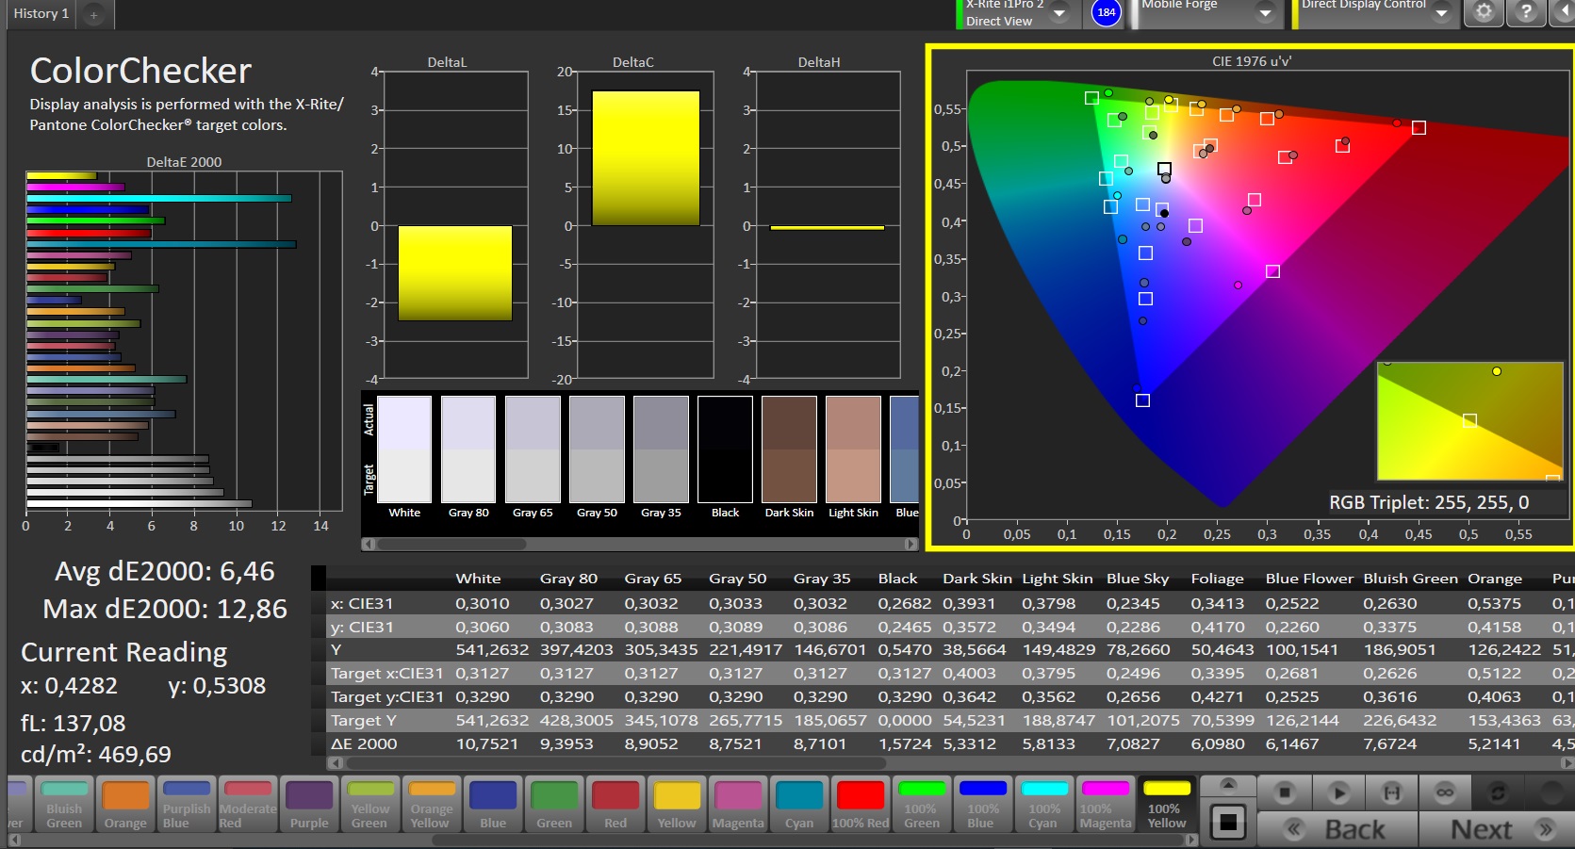1575x849 pixels.
Task: Click the black pattern square icon
Action: coord(1228,822)
